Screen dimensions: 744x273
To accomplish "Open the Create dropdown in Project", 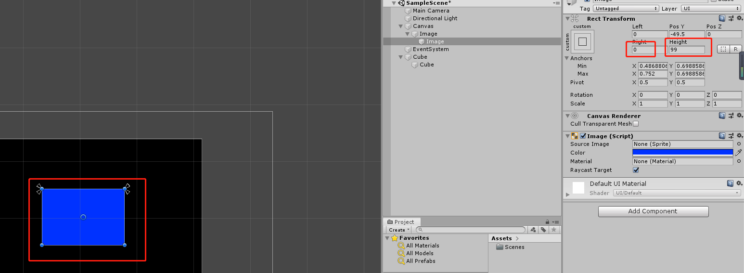I will point(399,230).
